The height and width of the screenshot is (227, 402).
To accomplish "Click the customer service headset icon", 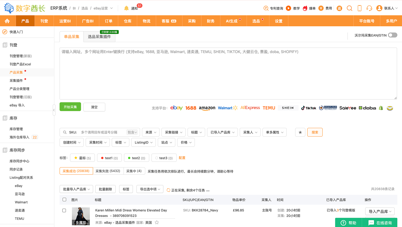I will pyautogui.click(x=369, y=8).
